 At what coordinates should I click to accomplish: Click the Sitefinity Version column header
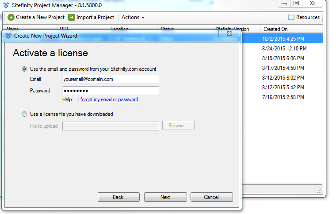(x=232, y=29)
